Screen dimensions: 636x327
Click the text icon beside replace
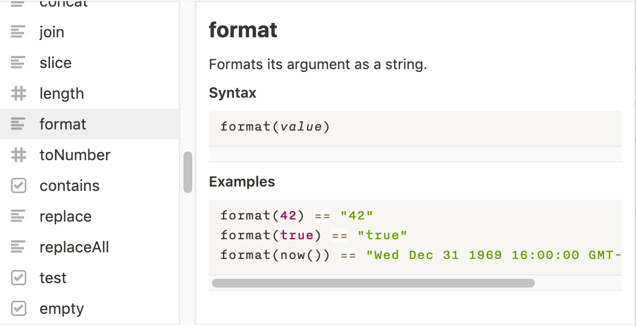19,216
